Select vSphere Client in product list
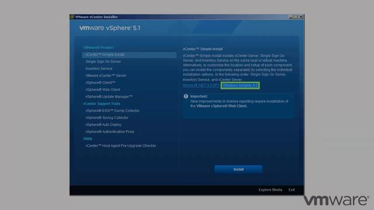Image resolution: width=374 pixels, height=210 pixels. tap(100, 83)
